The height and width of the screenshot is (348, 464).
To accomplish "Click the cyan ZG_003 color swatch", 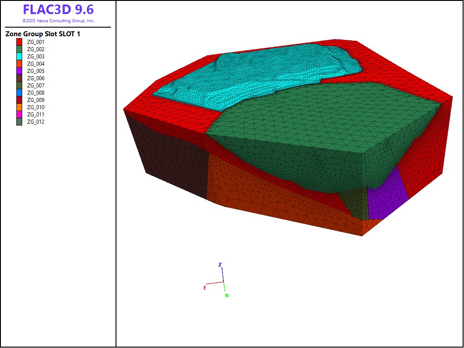I will click(x=19, y=57).
